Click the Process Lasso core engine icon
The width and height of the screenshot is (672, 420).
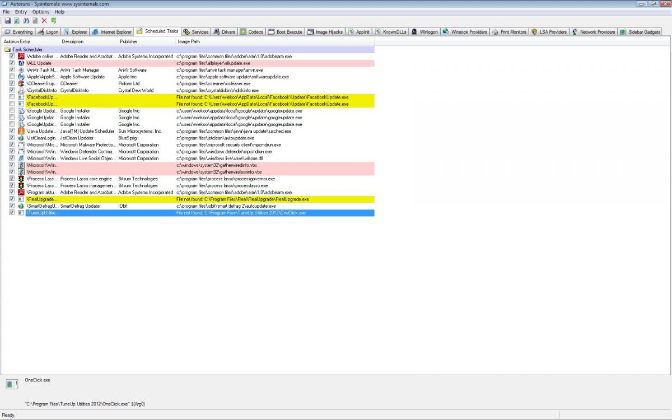coord(21,179)
